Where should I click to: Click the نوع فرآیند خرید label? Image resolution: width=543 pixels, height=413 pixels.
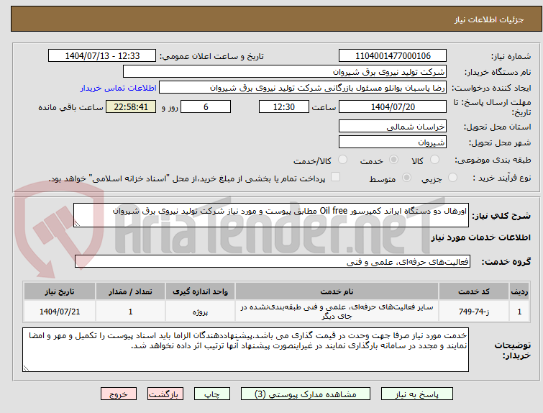click(501, 178)
